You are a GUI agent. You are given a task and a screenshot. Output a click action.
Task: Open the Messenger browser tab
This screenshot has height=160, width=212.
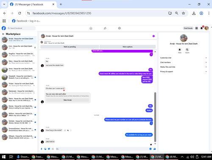32,4
